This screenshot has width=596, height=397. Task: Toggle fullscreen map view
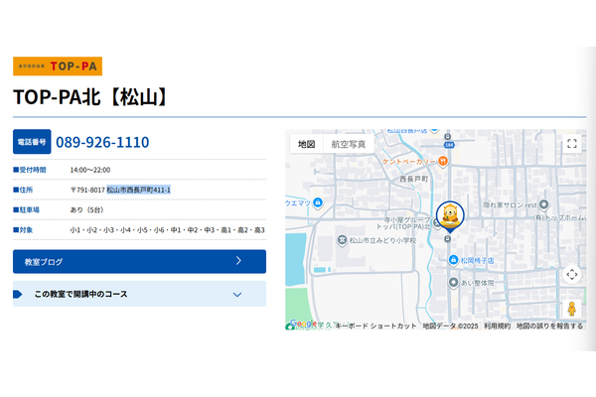pyautogui.click(x=572, y=144)
